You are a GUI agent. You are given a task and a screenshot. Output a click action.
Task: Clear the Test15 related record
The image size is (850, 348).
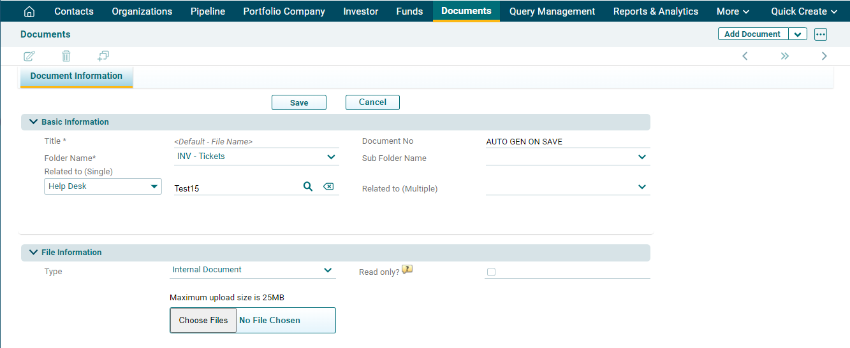coord(328,186)
